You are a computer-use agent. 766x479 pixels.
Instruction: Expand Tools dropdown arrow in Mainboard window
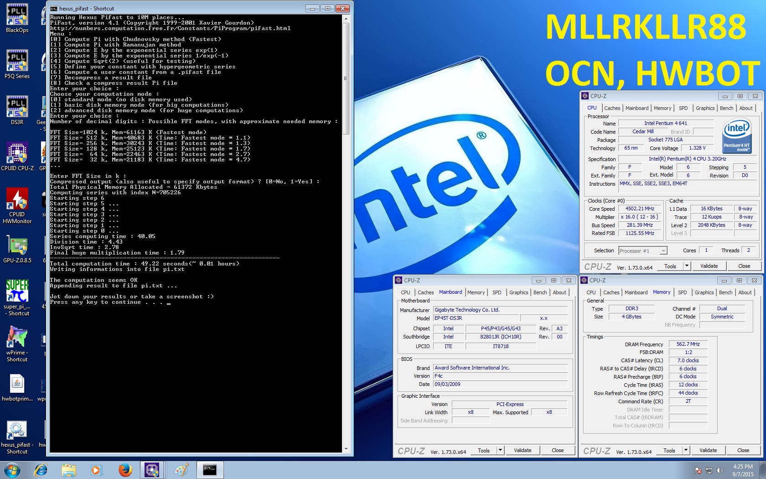tap(500, 450)
